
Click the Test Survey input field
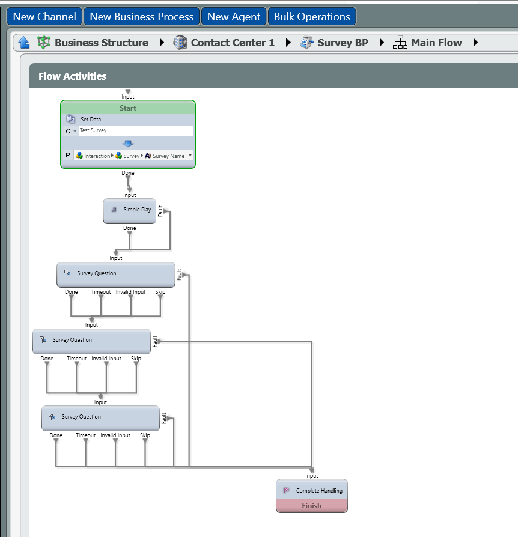click(136, 130)
